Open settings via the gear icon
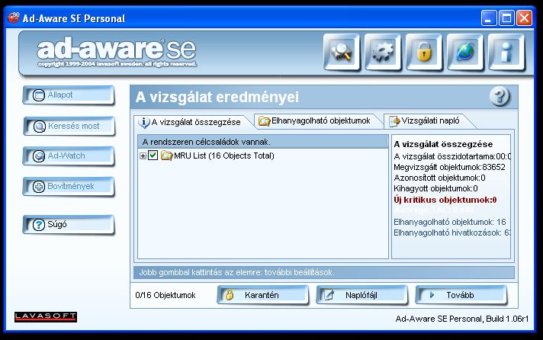543x340 pixels. (x=383, y=53)
